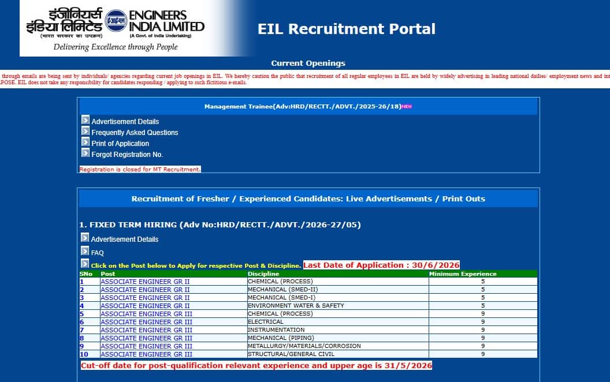Apply for Associate Engineer GR III Electrical
Viewport: 610px width, 382px height.
(x=147, y=322)
